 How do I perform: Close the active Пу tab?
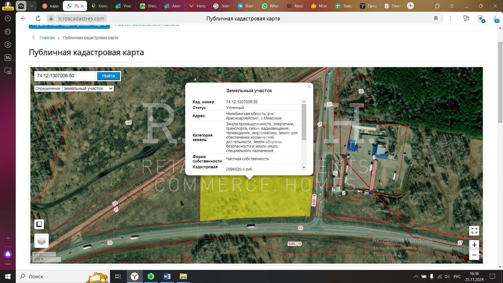tap(82, 6)
